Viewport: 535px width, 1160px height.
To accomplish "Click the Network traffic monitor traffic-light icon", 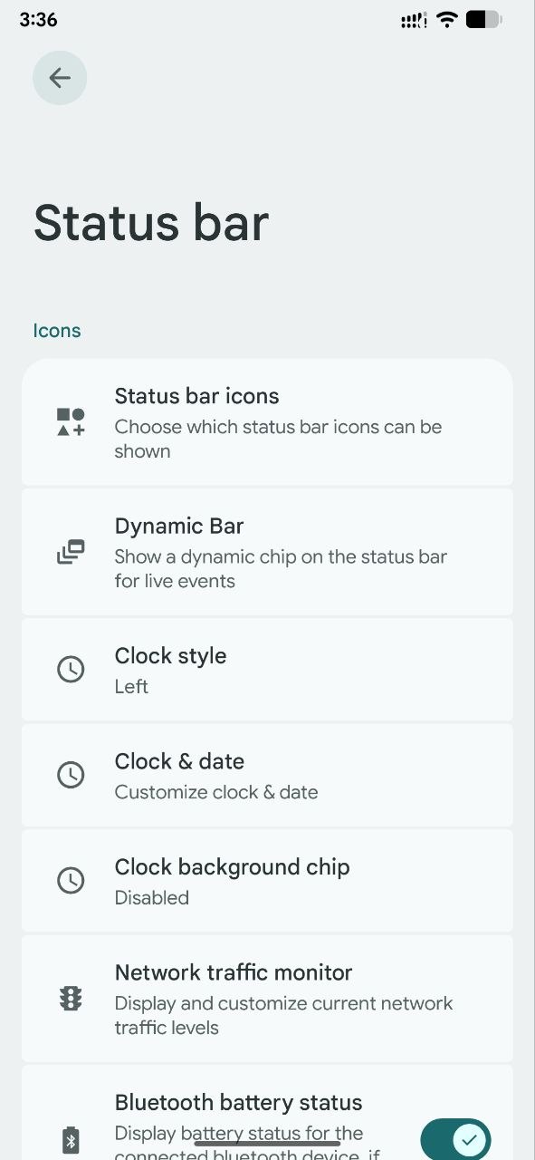I will 71,999.
